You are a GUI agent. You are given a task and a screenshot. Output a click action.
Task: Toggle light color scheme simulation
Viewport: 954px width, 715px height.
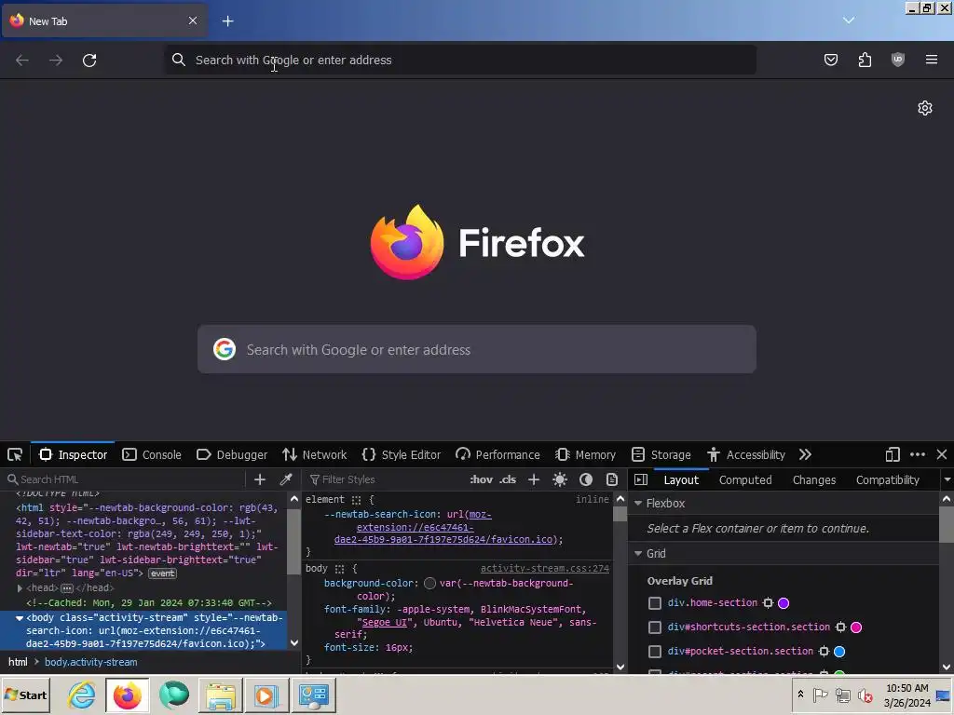(x=560, y=479)
